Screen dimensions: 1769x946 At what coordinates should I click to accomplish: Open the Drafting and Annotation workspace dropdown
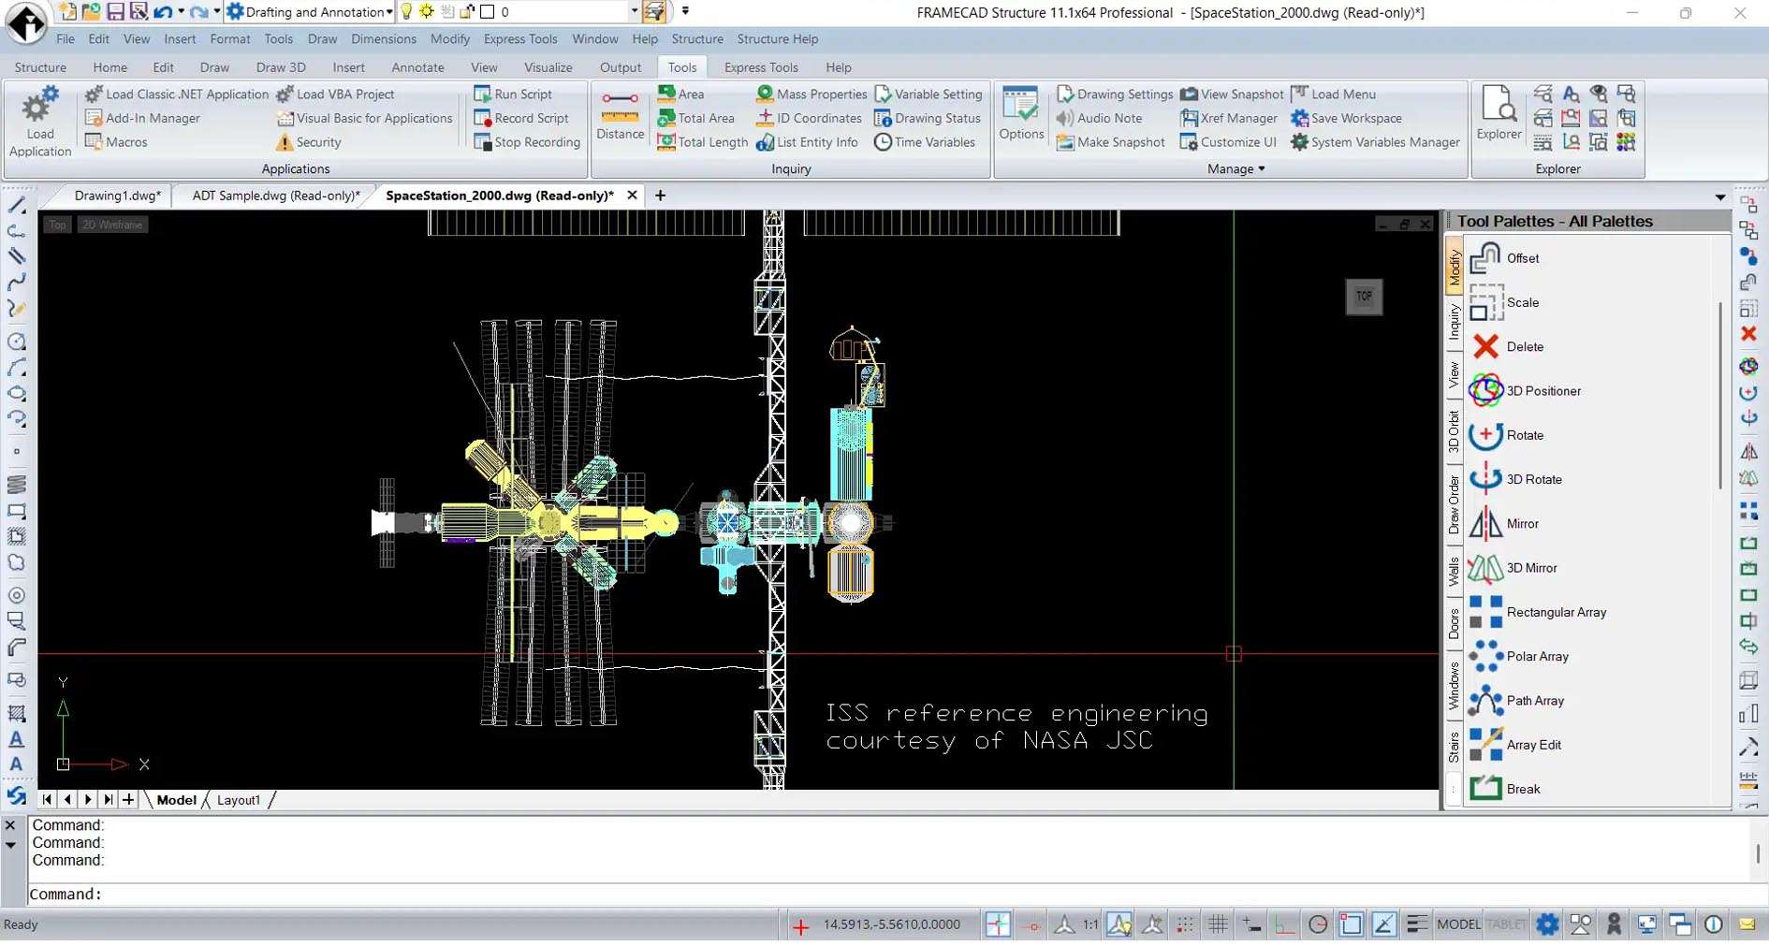[389, 12]
